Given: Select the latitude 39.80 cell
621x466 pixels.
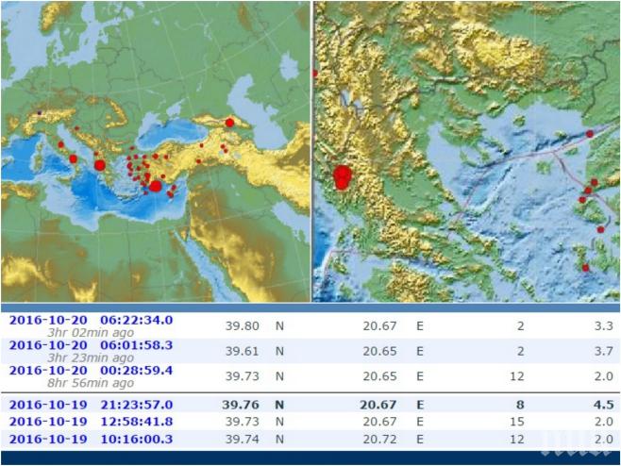Looking at the screenshot, I should tap(243, 325).
